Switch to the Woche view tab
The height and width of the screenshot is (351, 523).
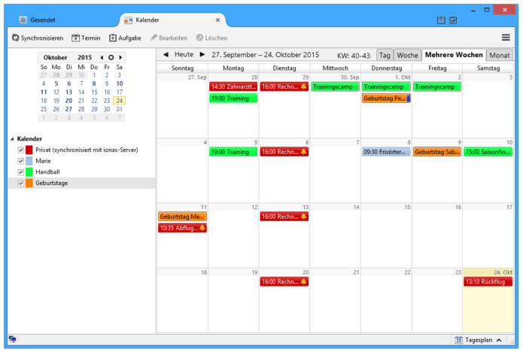407,55
